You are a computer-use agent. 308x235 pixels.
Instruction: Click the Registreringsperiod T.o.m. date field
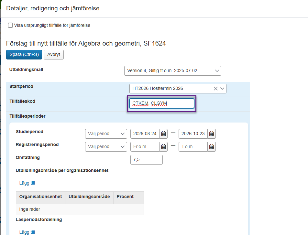[x=193, y=147]
